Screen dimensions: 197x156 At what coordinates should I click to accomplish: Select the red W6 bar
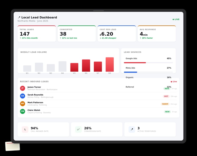click(x=86, y=66)
